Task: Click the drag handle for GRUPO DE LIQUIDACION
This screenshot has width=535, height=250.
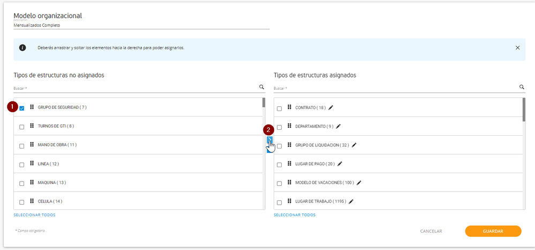Action: click(x=289, y=145)
